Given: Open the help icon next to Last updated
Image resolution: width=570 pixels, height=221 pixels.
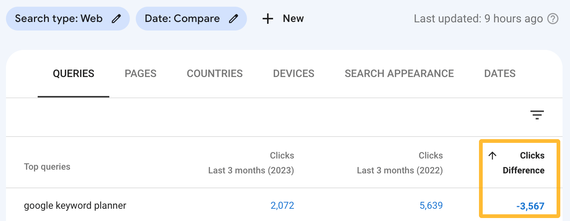Looking at the screenshot, I should click(x=553, y=19).
